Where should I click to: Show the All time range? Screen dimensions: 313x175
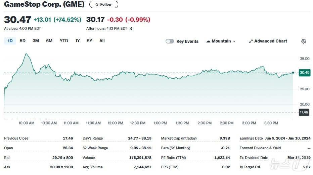tap(102, 41)
